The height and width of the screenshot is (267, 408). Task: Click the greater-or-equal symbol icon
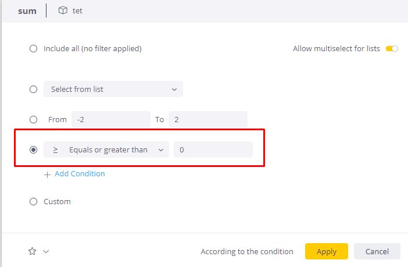[x=55, y=149]
